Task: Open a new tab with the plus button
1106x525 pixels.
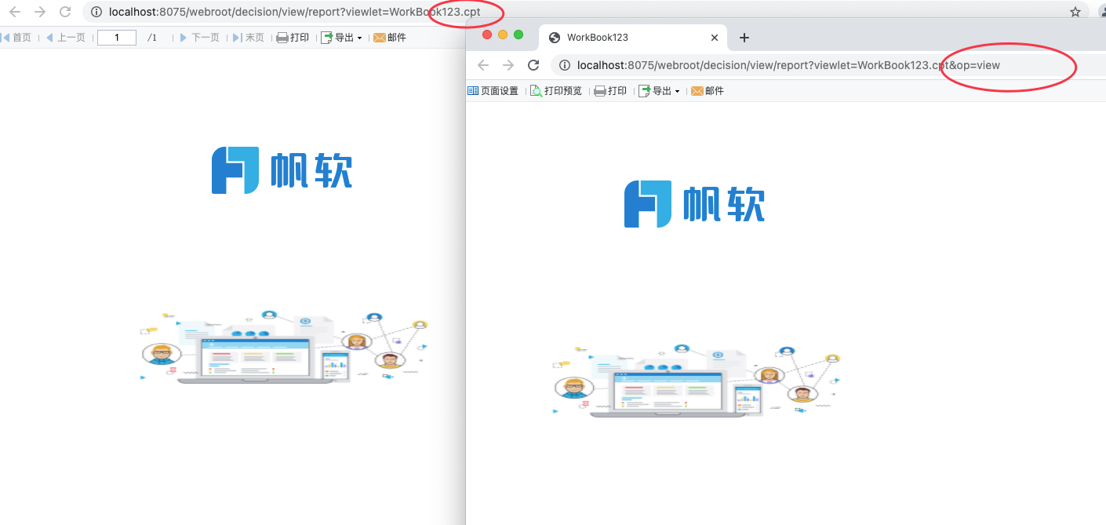Action: 744,38
